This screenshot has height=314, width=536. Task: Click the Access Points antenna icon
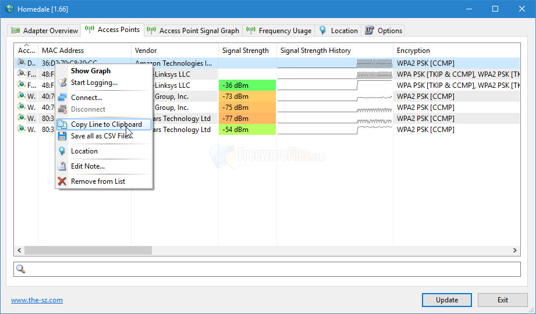tap(90, 30)
